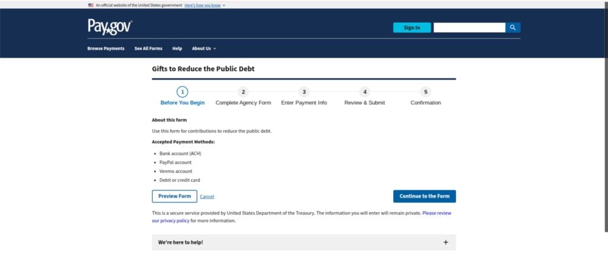Click the 'About this form' heading
This screenshot has height=272, width=608.
tap(169, 120)
